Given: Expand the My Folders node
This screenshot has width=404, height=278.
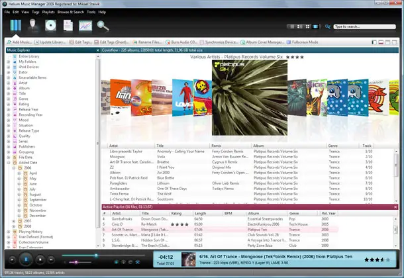Looking at the screenshot, I should pos(9,62).
